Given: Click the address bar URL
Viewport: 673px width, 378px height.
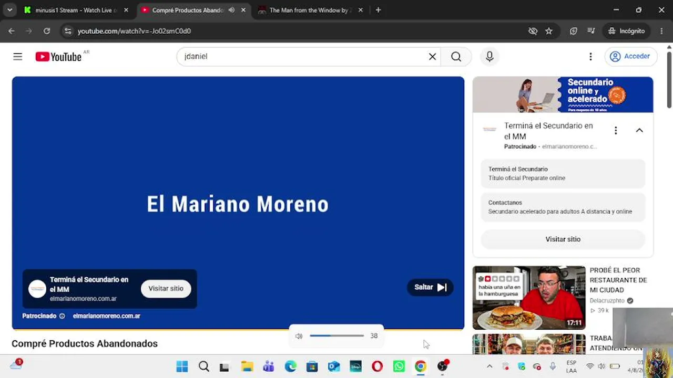Looking at the screenshot, I should click(x=134, y=31).
